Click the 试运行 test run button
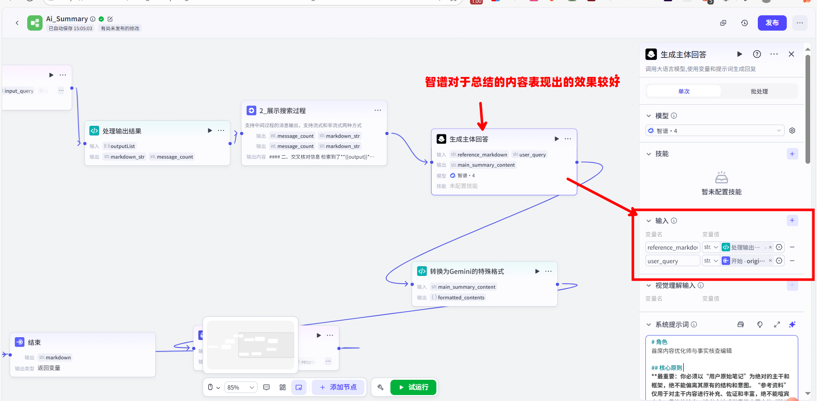The image size is (817, 401). (x=413, y=387)
